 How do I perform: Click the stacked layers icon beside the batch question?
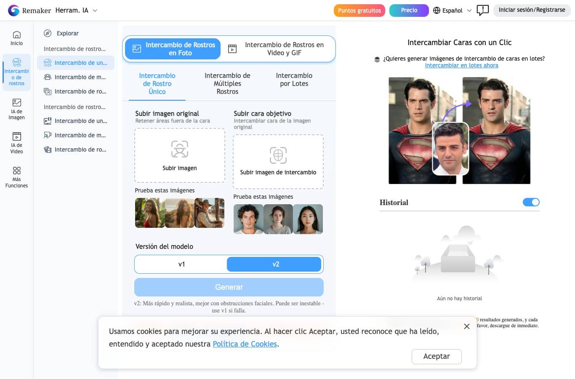pos(377,59)
